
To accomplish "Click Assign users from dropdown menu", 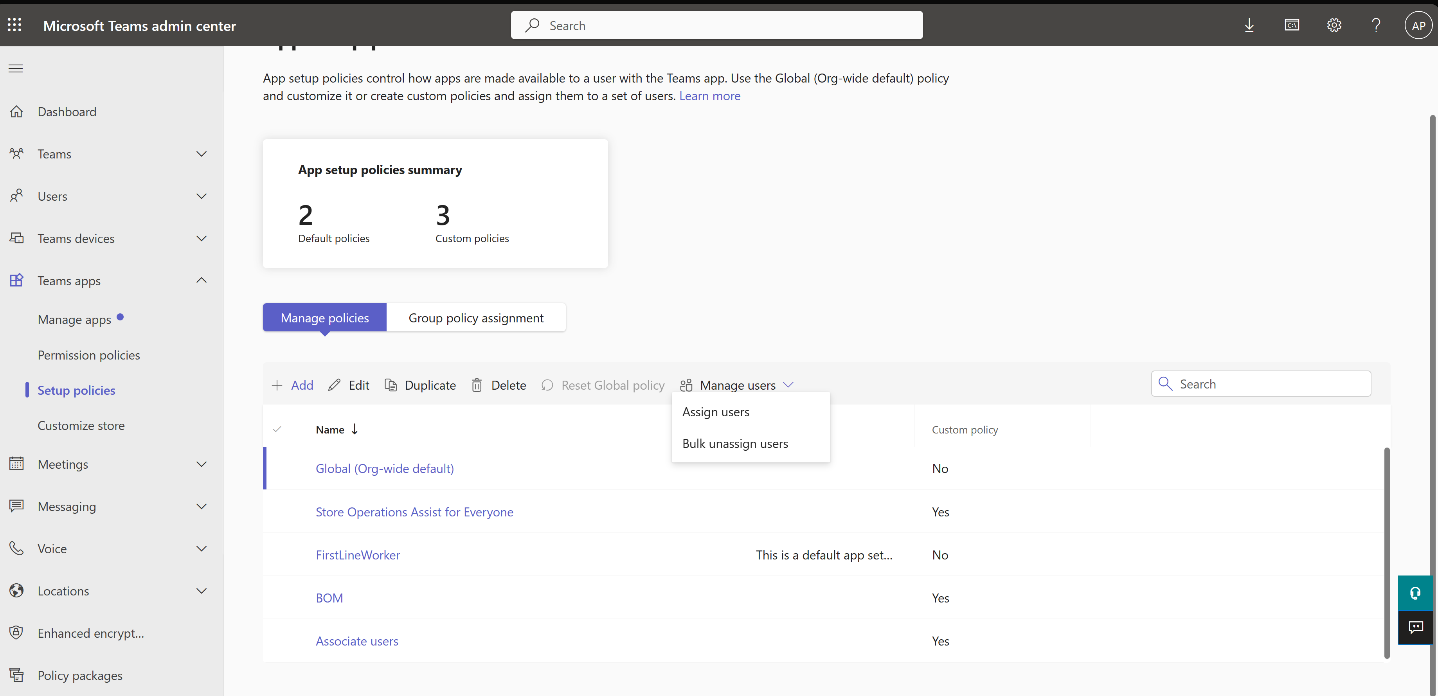I will (715, 411).
